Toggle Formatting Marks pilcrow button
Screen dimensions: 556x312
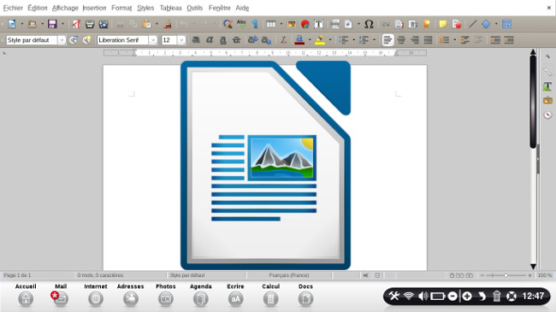pyautogui.click(x=255, y=24)
